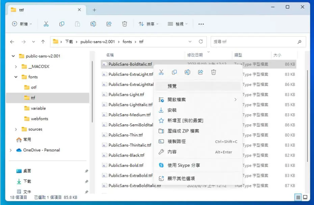Open the 檢視 view dropdown
The image size is (314, 205).
tap(178, 24)
